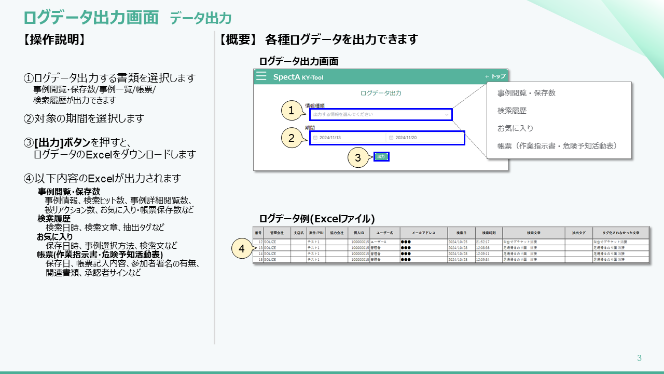Go back via the ← トップ link
Screen dimensions: 664x374
click(x=495, y=76)
